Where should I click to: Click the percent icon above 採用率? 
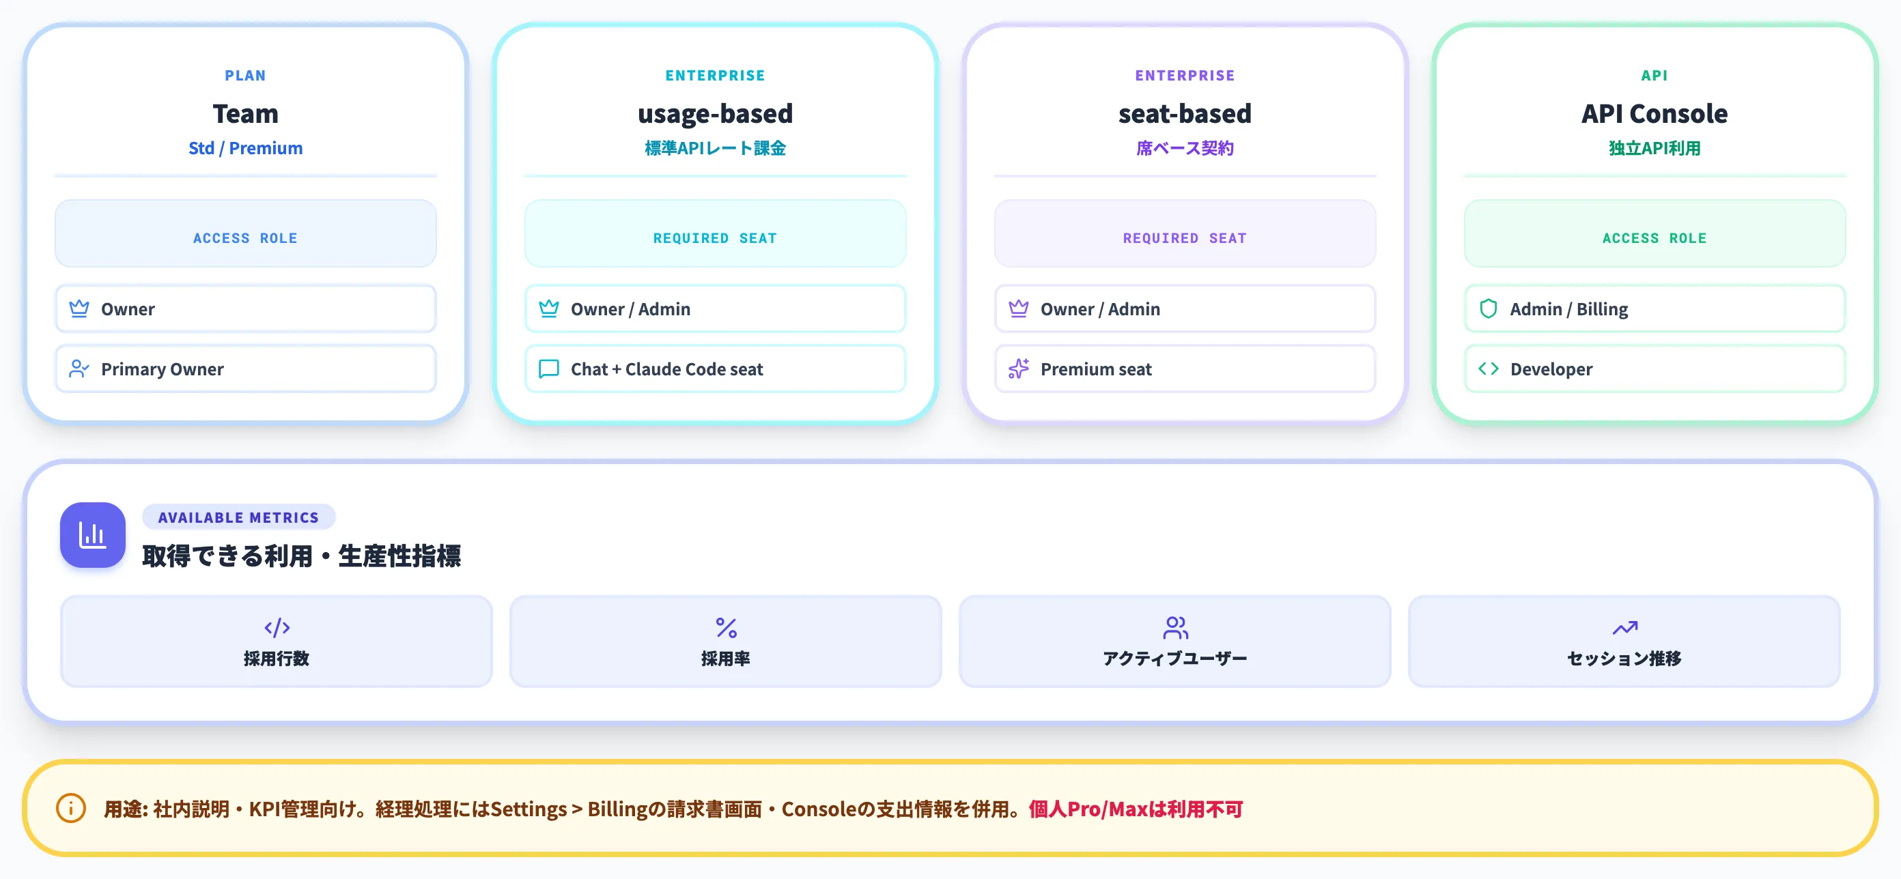click(726, 628)
